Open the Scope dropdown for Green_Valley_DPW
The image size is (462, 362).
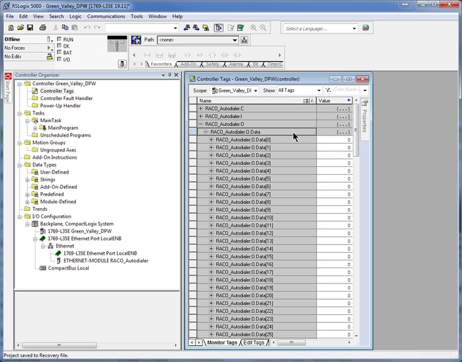[255, 90]
